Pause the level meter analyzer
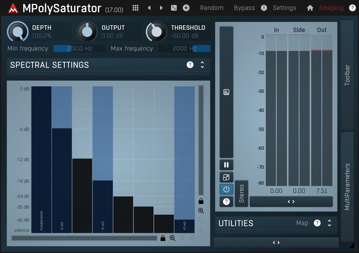Screen dimensions: 359x253 pyautogui.click(x=226, y=165)
